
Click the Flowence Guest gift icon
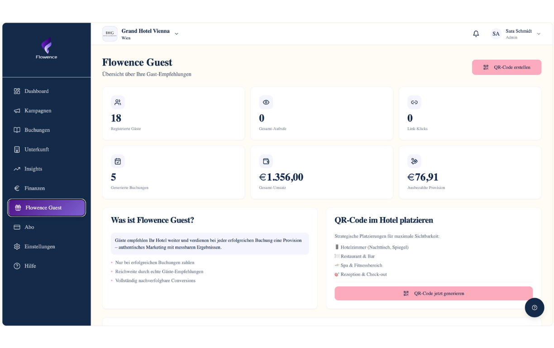18,208
